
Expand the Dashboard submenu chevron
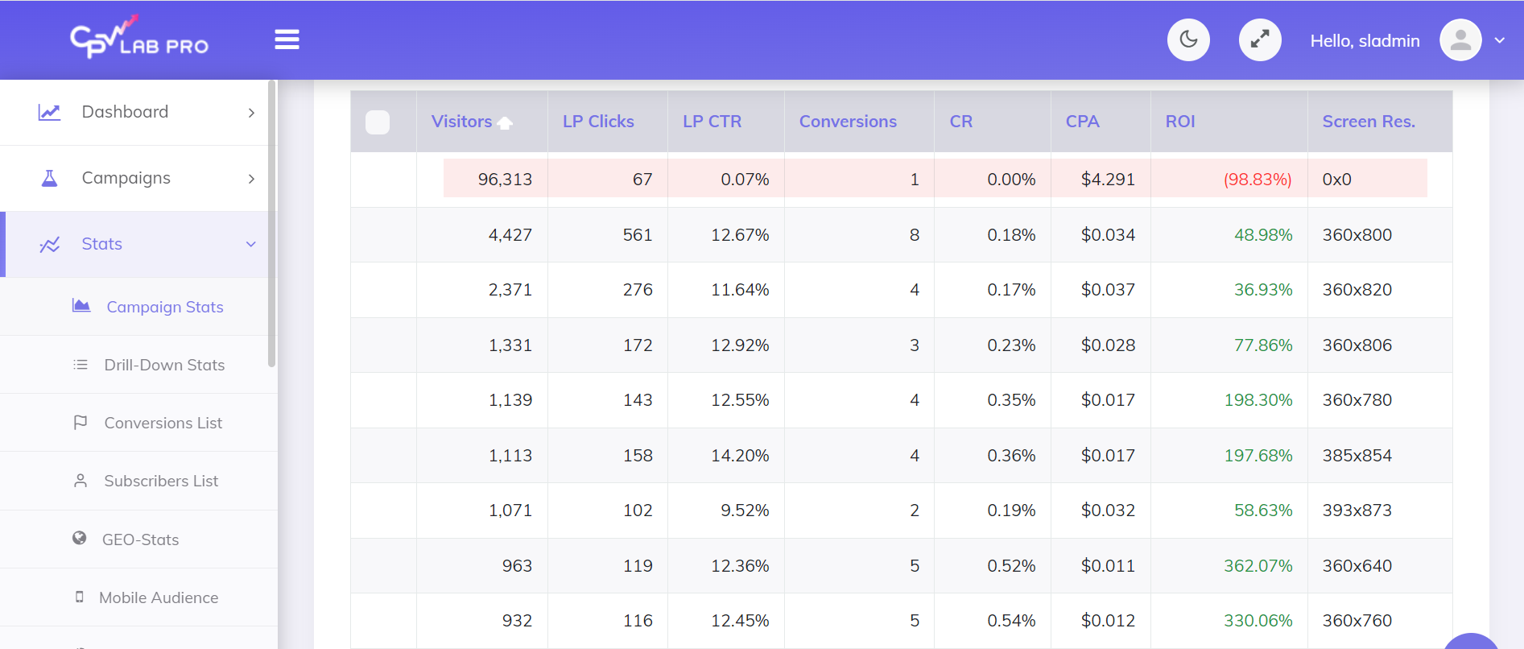251,113
